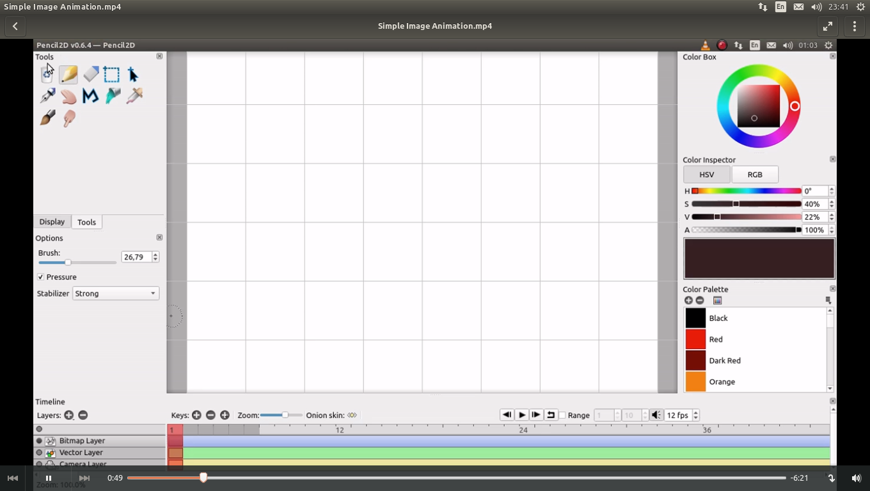Viewport: 870px width, 491px height.
Task: Open the Stabilizer dropdown
Action: [x=115, y=293]
